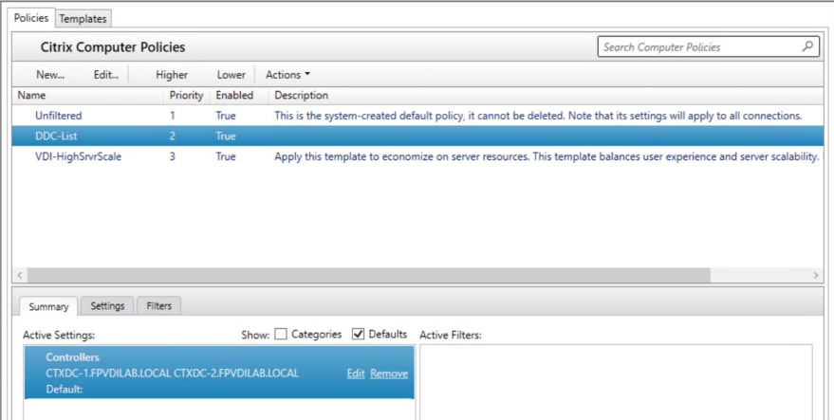Click the horizontal scrollbar right arrow
This screenshot has height=420, width=834.
click(816, 275)
